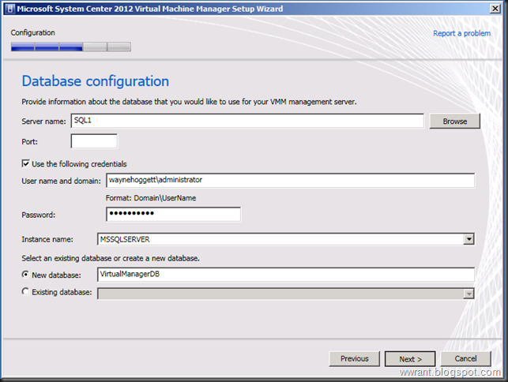Open the Instance name dropdown arrow
Image resolution: width=508 pixels, height=382 pixels.
pos(468,239)
